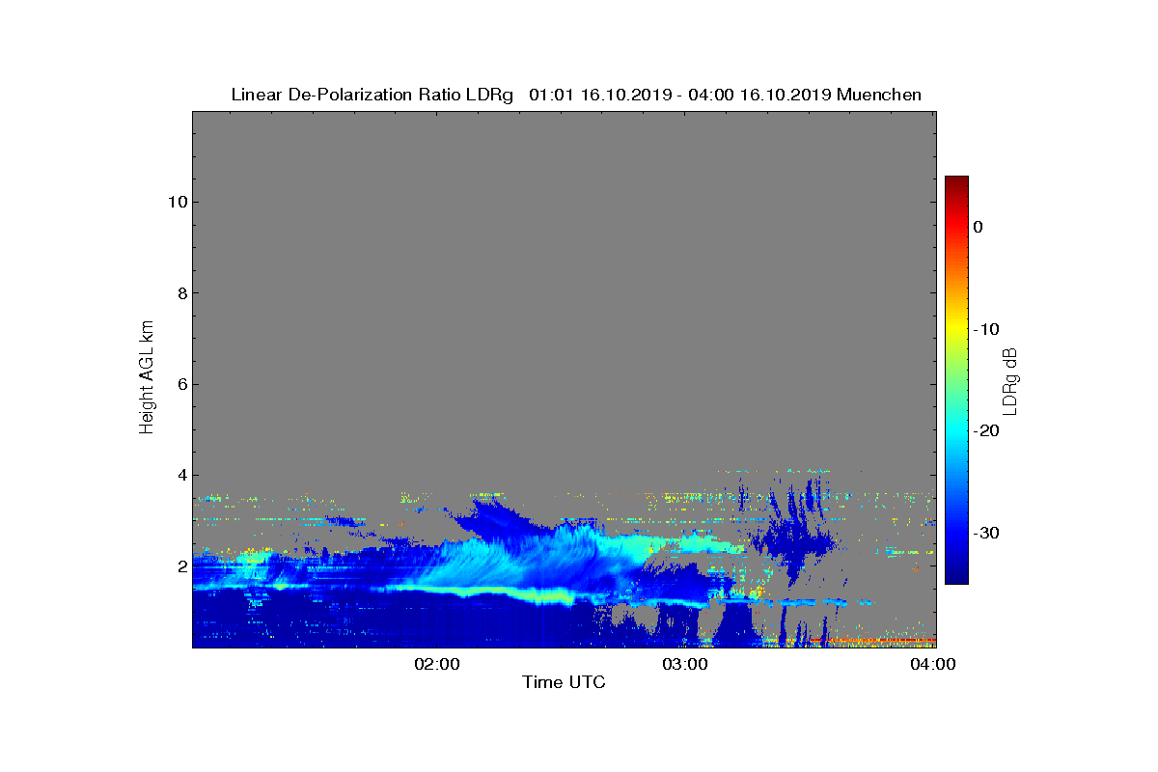This screenshot has height=772, width=1158.
Task: Click the colorbar label LDRg dB
Action: pyautogui.click(x=1010, y=381)
